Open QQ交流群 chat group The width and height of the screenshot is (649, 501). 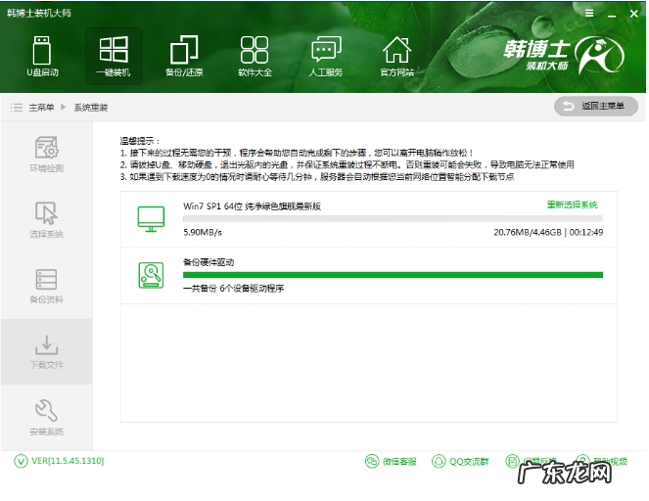tap(460, 461)
